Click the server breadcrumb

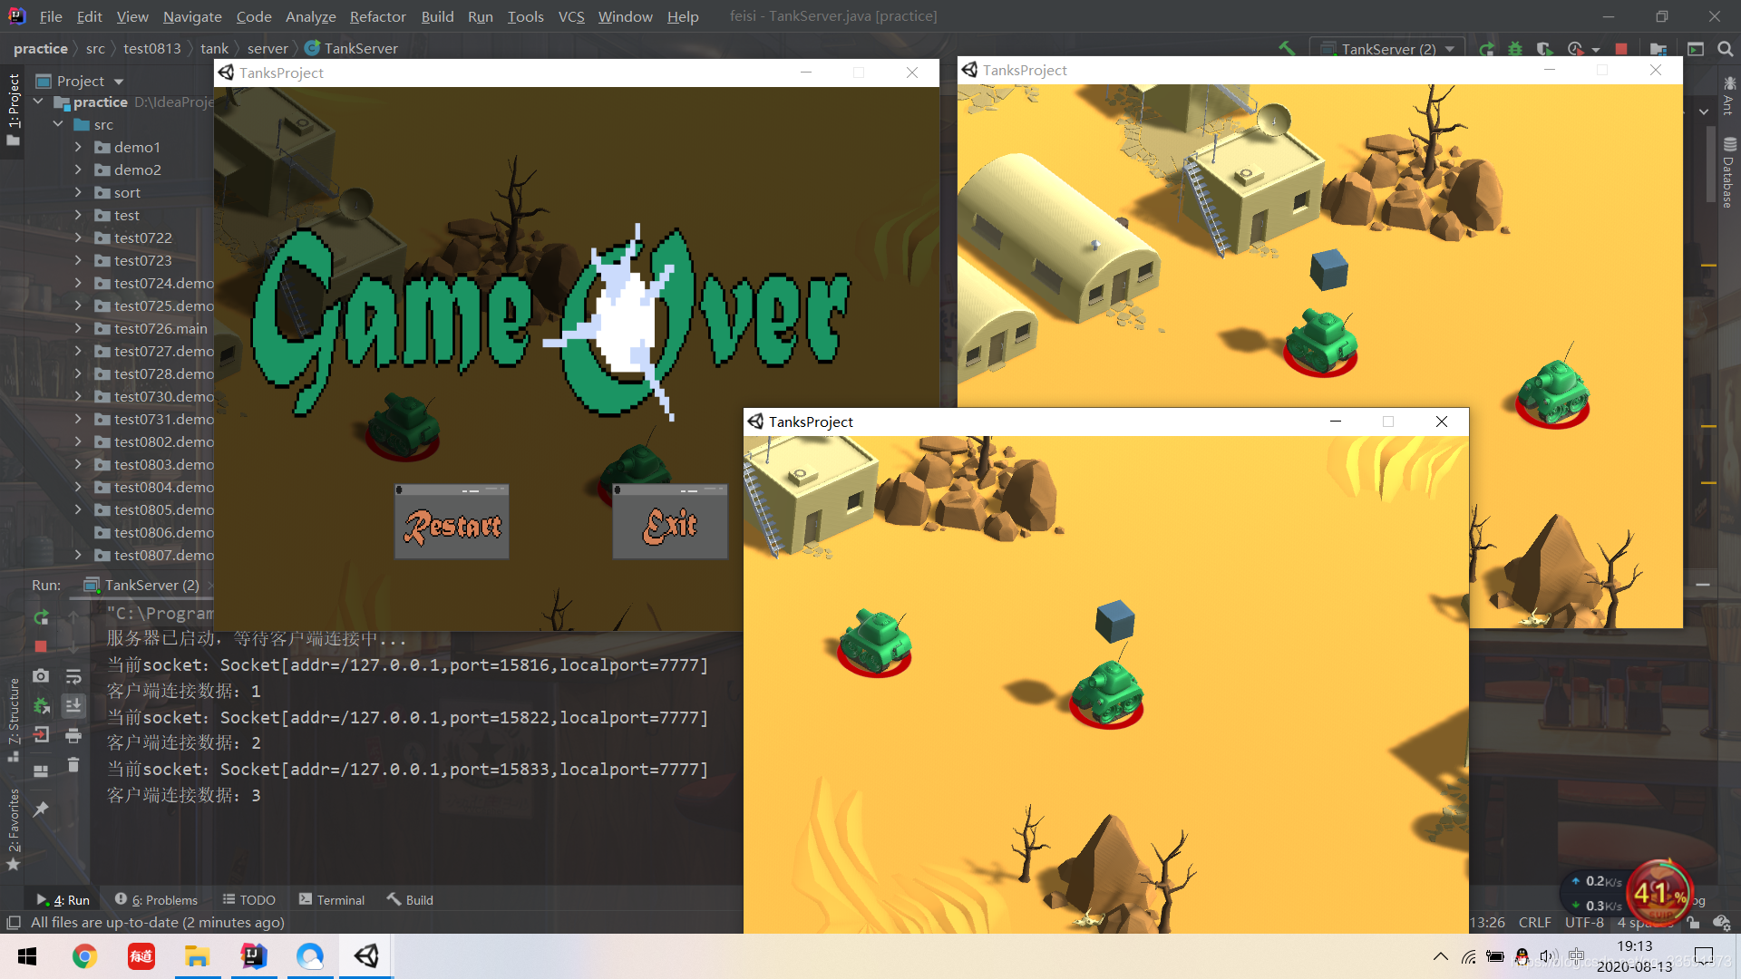267,48
